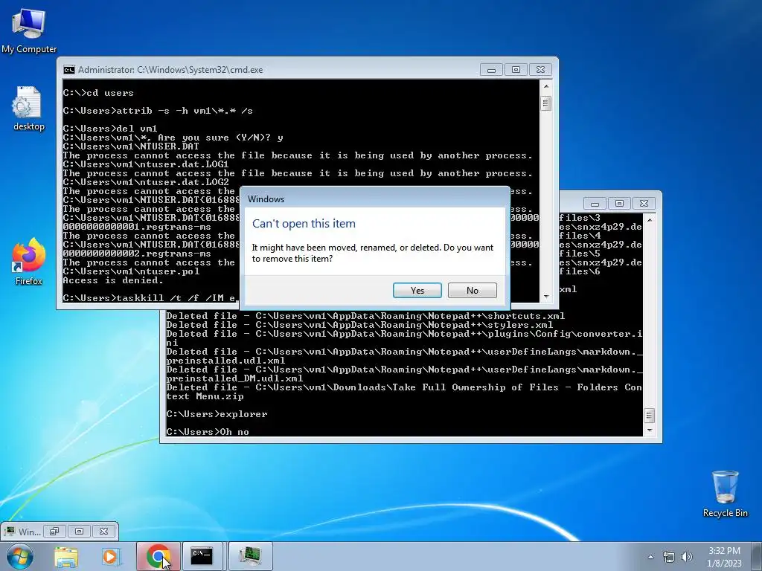Image resolution: width=762 pixels, height=571 pixels.
Task: Show hidden tray icons arrow
Action: click(650, 557)
